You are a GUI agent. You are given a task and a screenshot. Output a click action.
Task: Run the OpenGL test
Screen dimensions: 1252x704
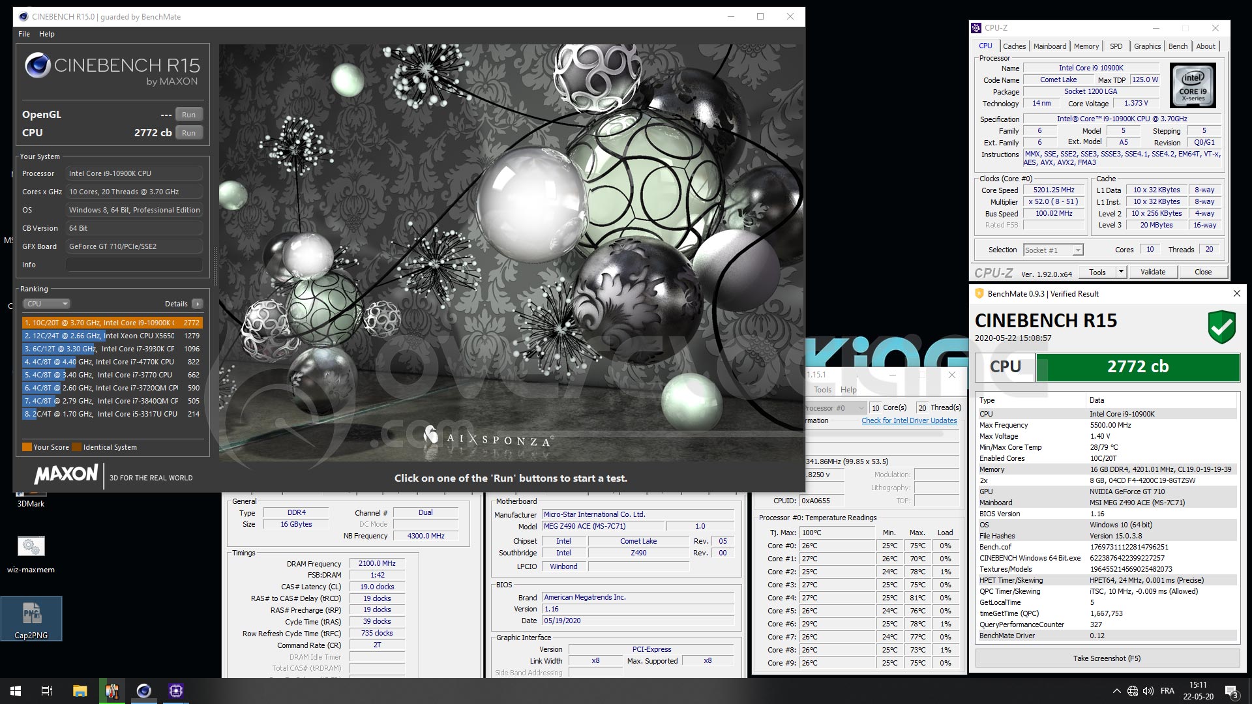click(x=188, y=115)
